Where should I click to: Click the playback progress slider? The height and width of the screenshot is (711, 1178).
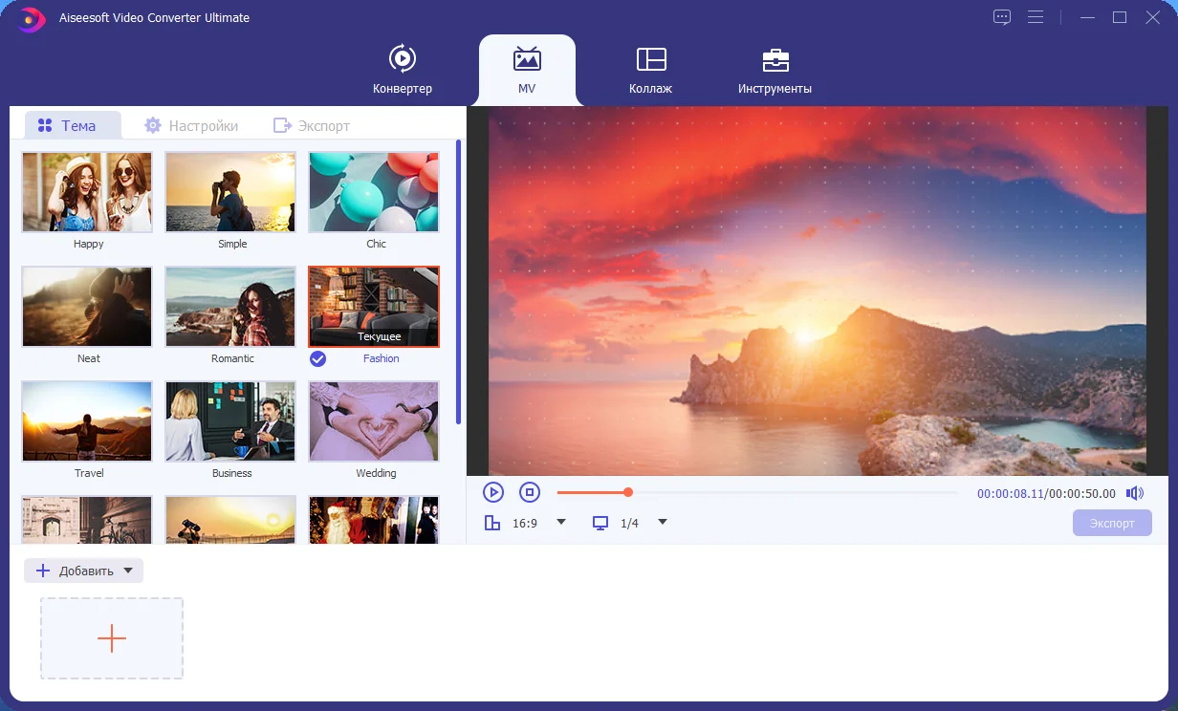[x=757, y=492]
